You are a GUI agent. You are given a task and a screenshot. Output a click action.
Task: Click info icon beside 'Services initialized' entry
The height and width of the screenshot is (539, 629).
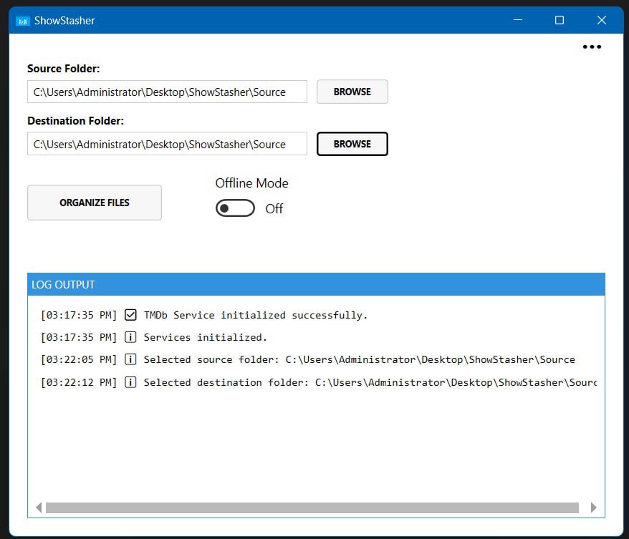click(130, 337)
